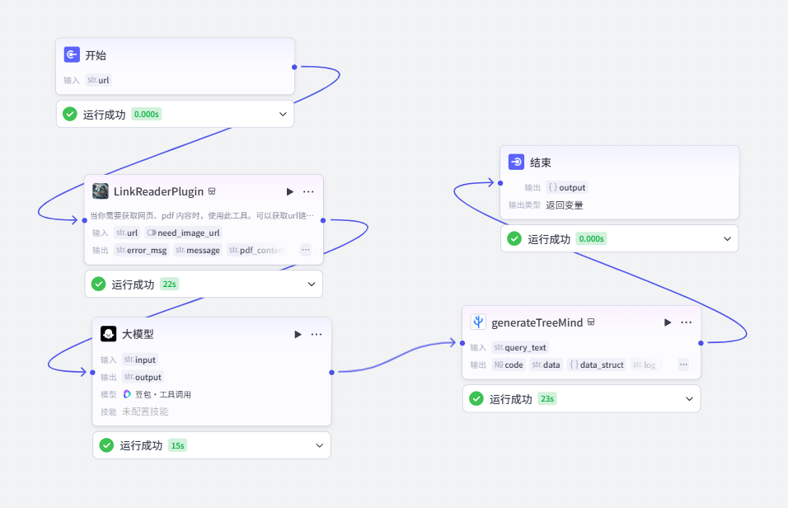Screen dimensions: 788x508
Task: Show more LinkReaderPlugin output variables
Action: click(306, 250)
